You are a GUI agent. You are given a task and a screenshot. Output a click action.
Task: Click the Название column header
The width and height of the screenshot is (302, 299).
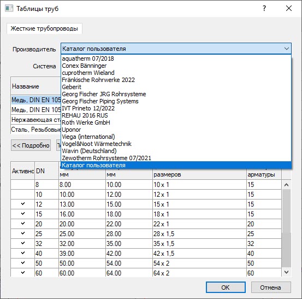(x=36, y=86)
